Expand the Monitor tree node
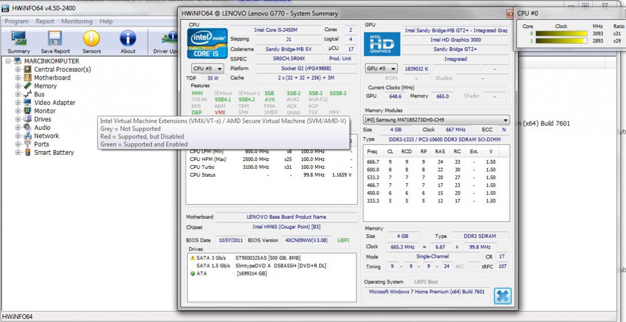The image size is (626, 322). point(18,111)
